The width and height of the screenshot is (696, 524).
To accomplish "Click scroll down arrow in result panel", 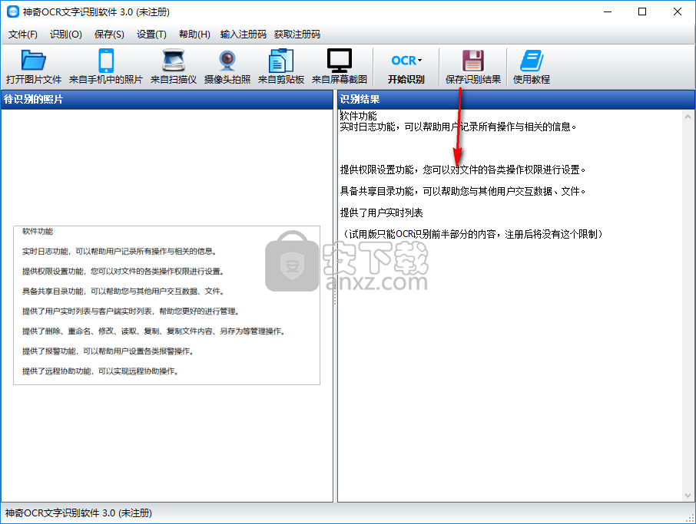I will (688, 496).
